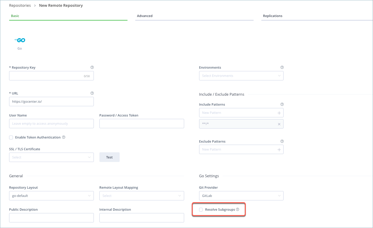Open the Repository Key help tooltip
Screen dimensions: 373x228
pos(92,67)
